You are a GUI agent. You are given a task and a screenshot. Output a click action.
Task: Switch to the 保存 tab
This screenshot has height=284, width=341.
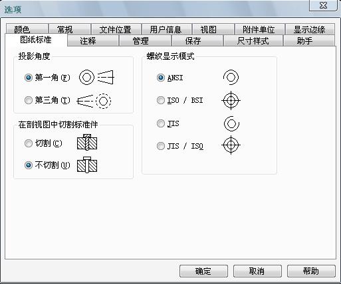click(197, 40)
